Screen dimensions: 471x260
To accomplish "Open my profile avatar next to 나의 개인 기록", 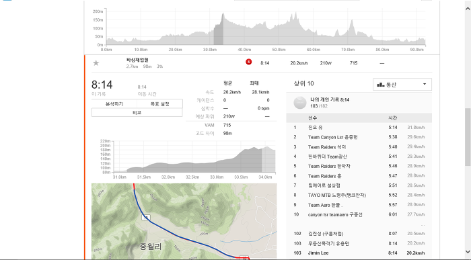I will pos(300,103).
